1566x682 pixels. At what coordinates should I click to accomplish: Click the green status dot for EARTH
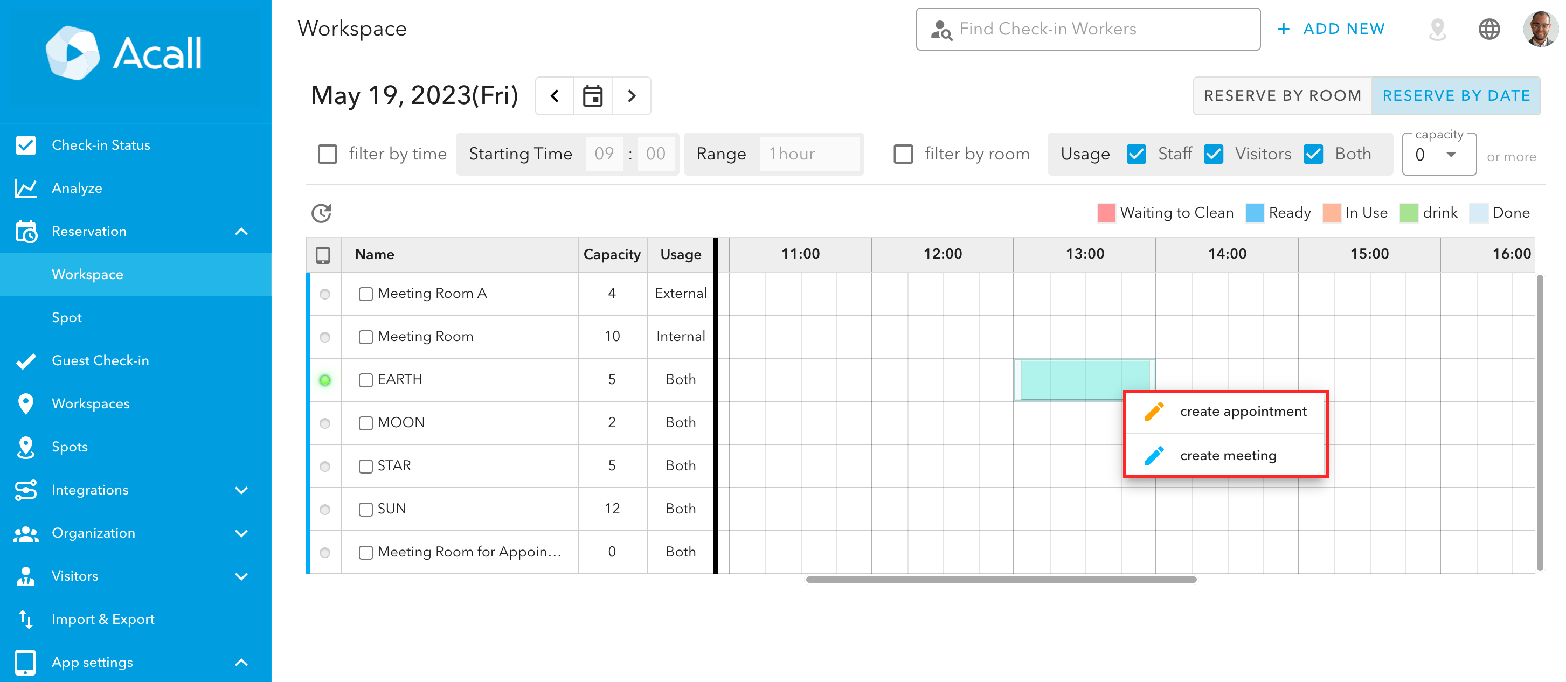point(324,380)
